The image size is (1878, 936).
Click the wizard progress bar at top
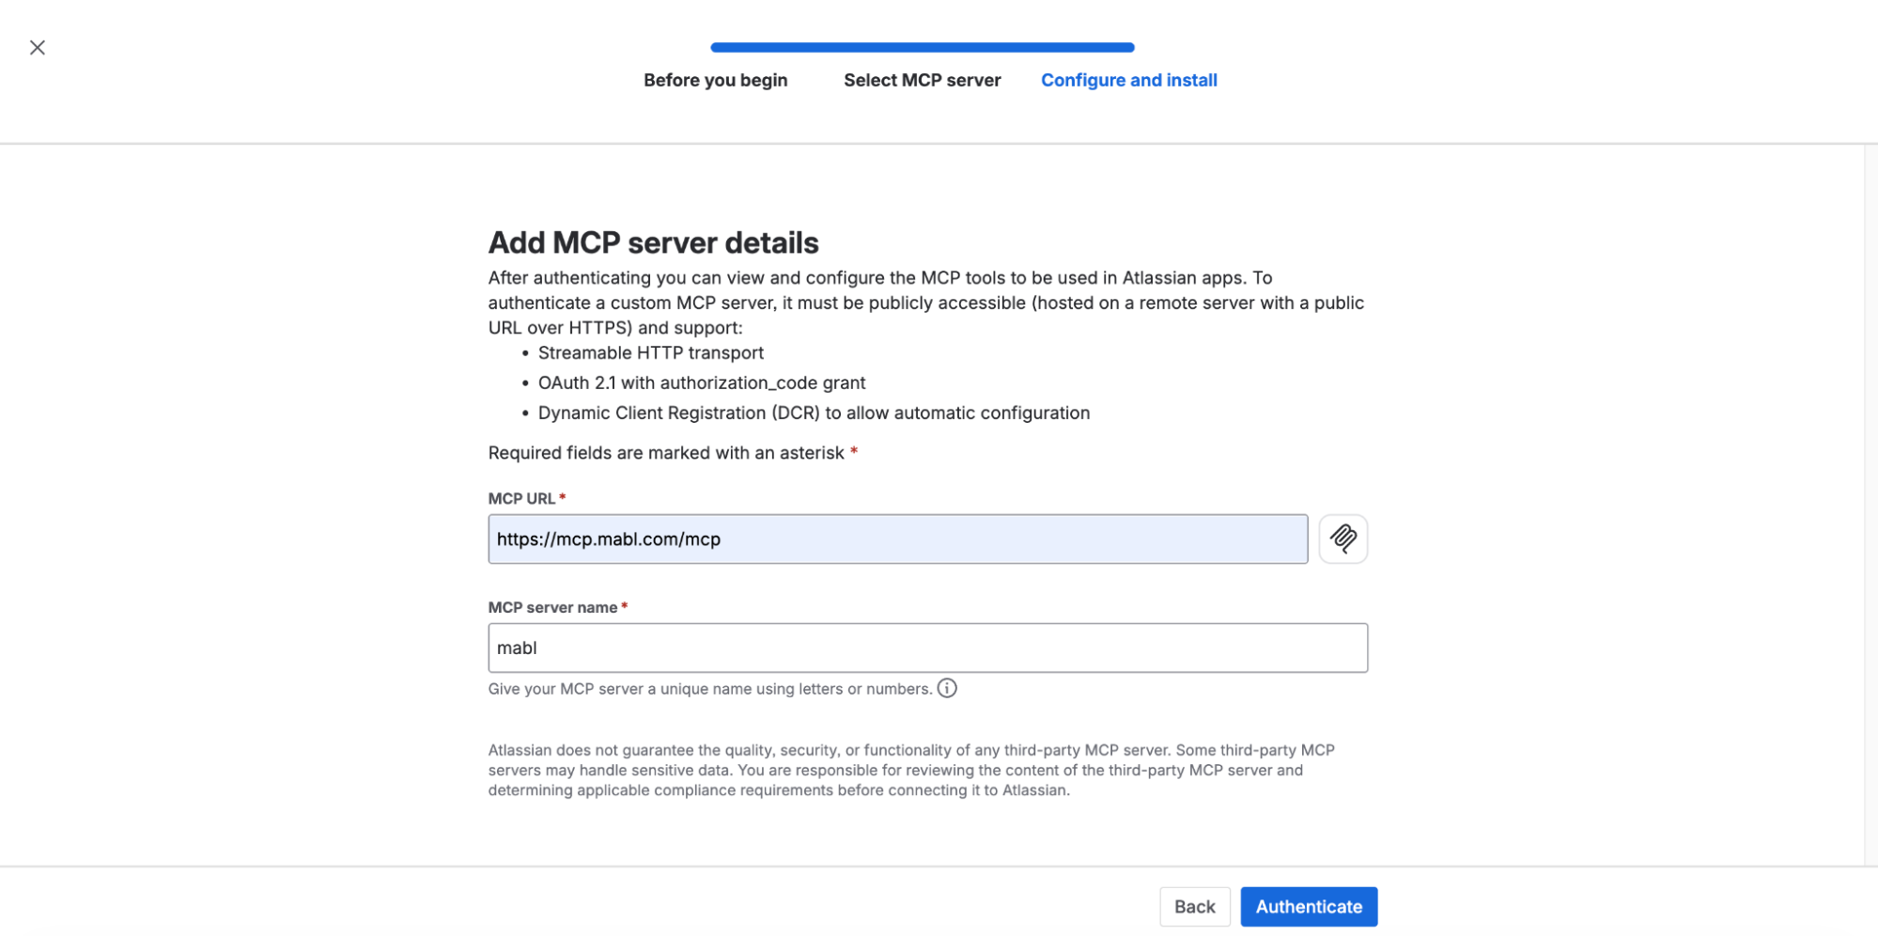tap(922, 45)
